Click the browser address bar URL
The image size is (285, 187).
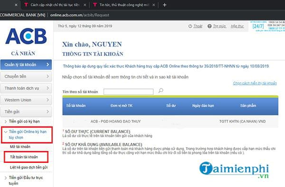tap(80, 15)
